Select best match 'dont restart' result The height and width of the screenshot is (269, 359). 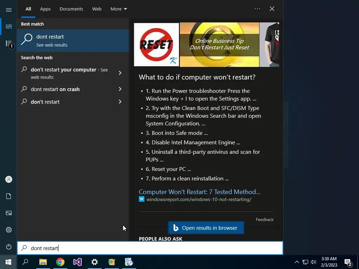click(x=73, y=41)
